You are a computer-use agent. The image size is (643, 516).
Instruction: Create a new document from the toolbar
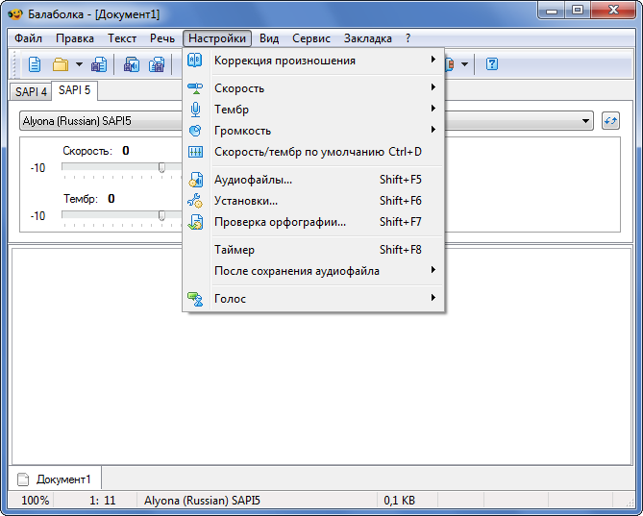click(x=35, y=64)
